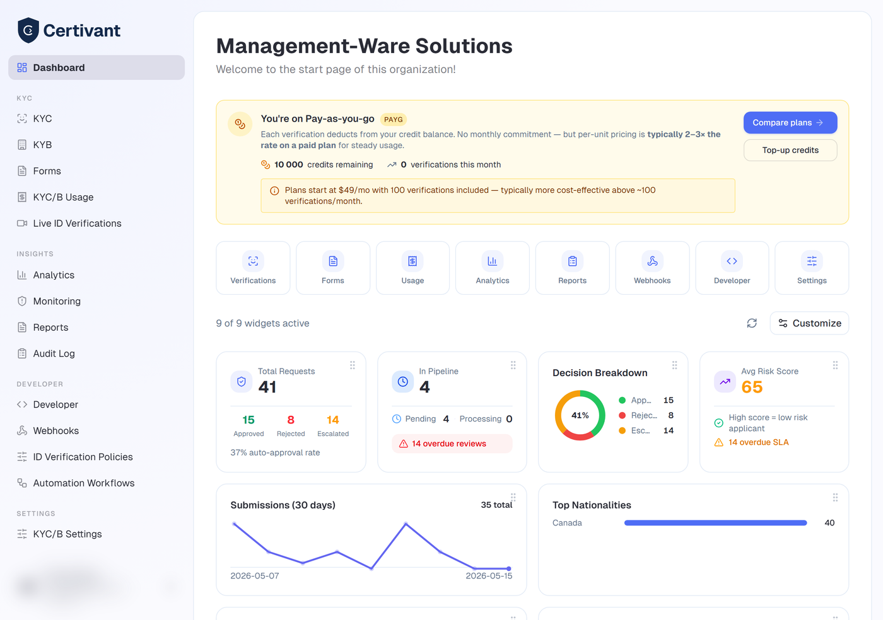Viewport: 883px width, 620px height.
Task: Click the Webhooks sidebar icon
Action: point(22,430)
